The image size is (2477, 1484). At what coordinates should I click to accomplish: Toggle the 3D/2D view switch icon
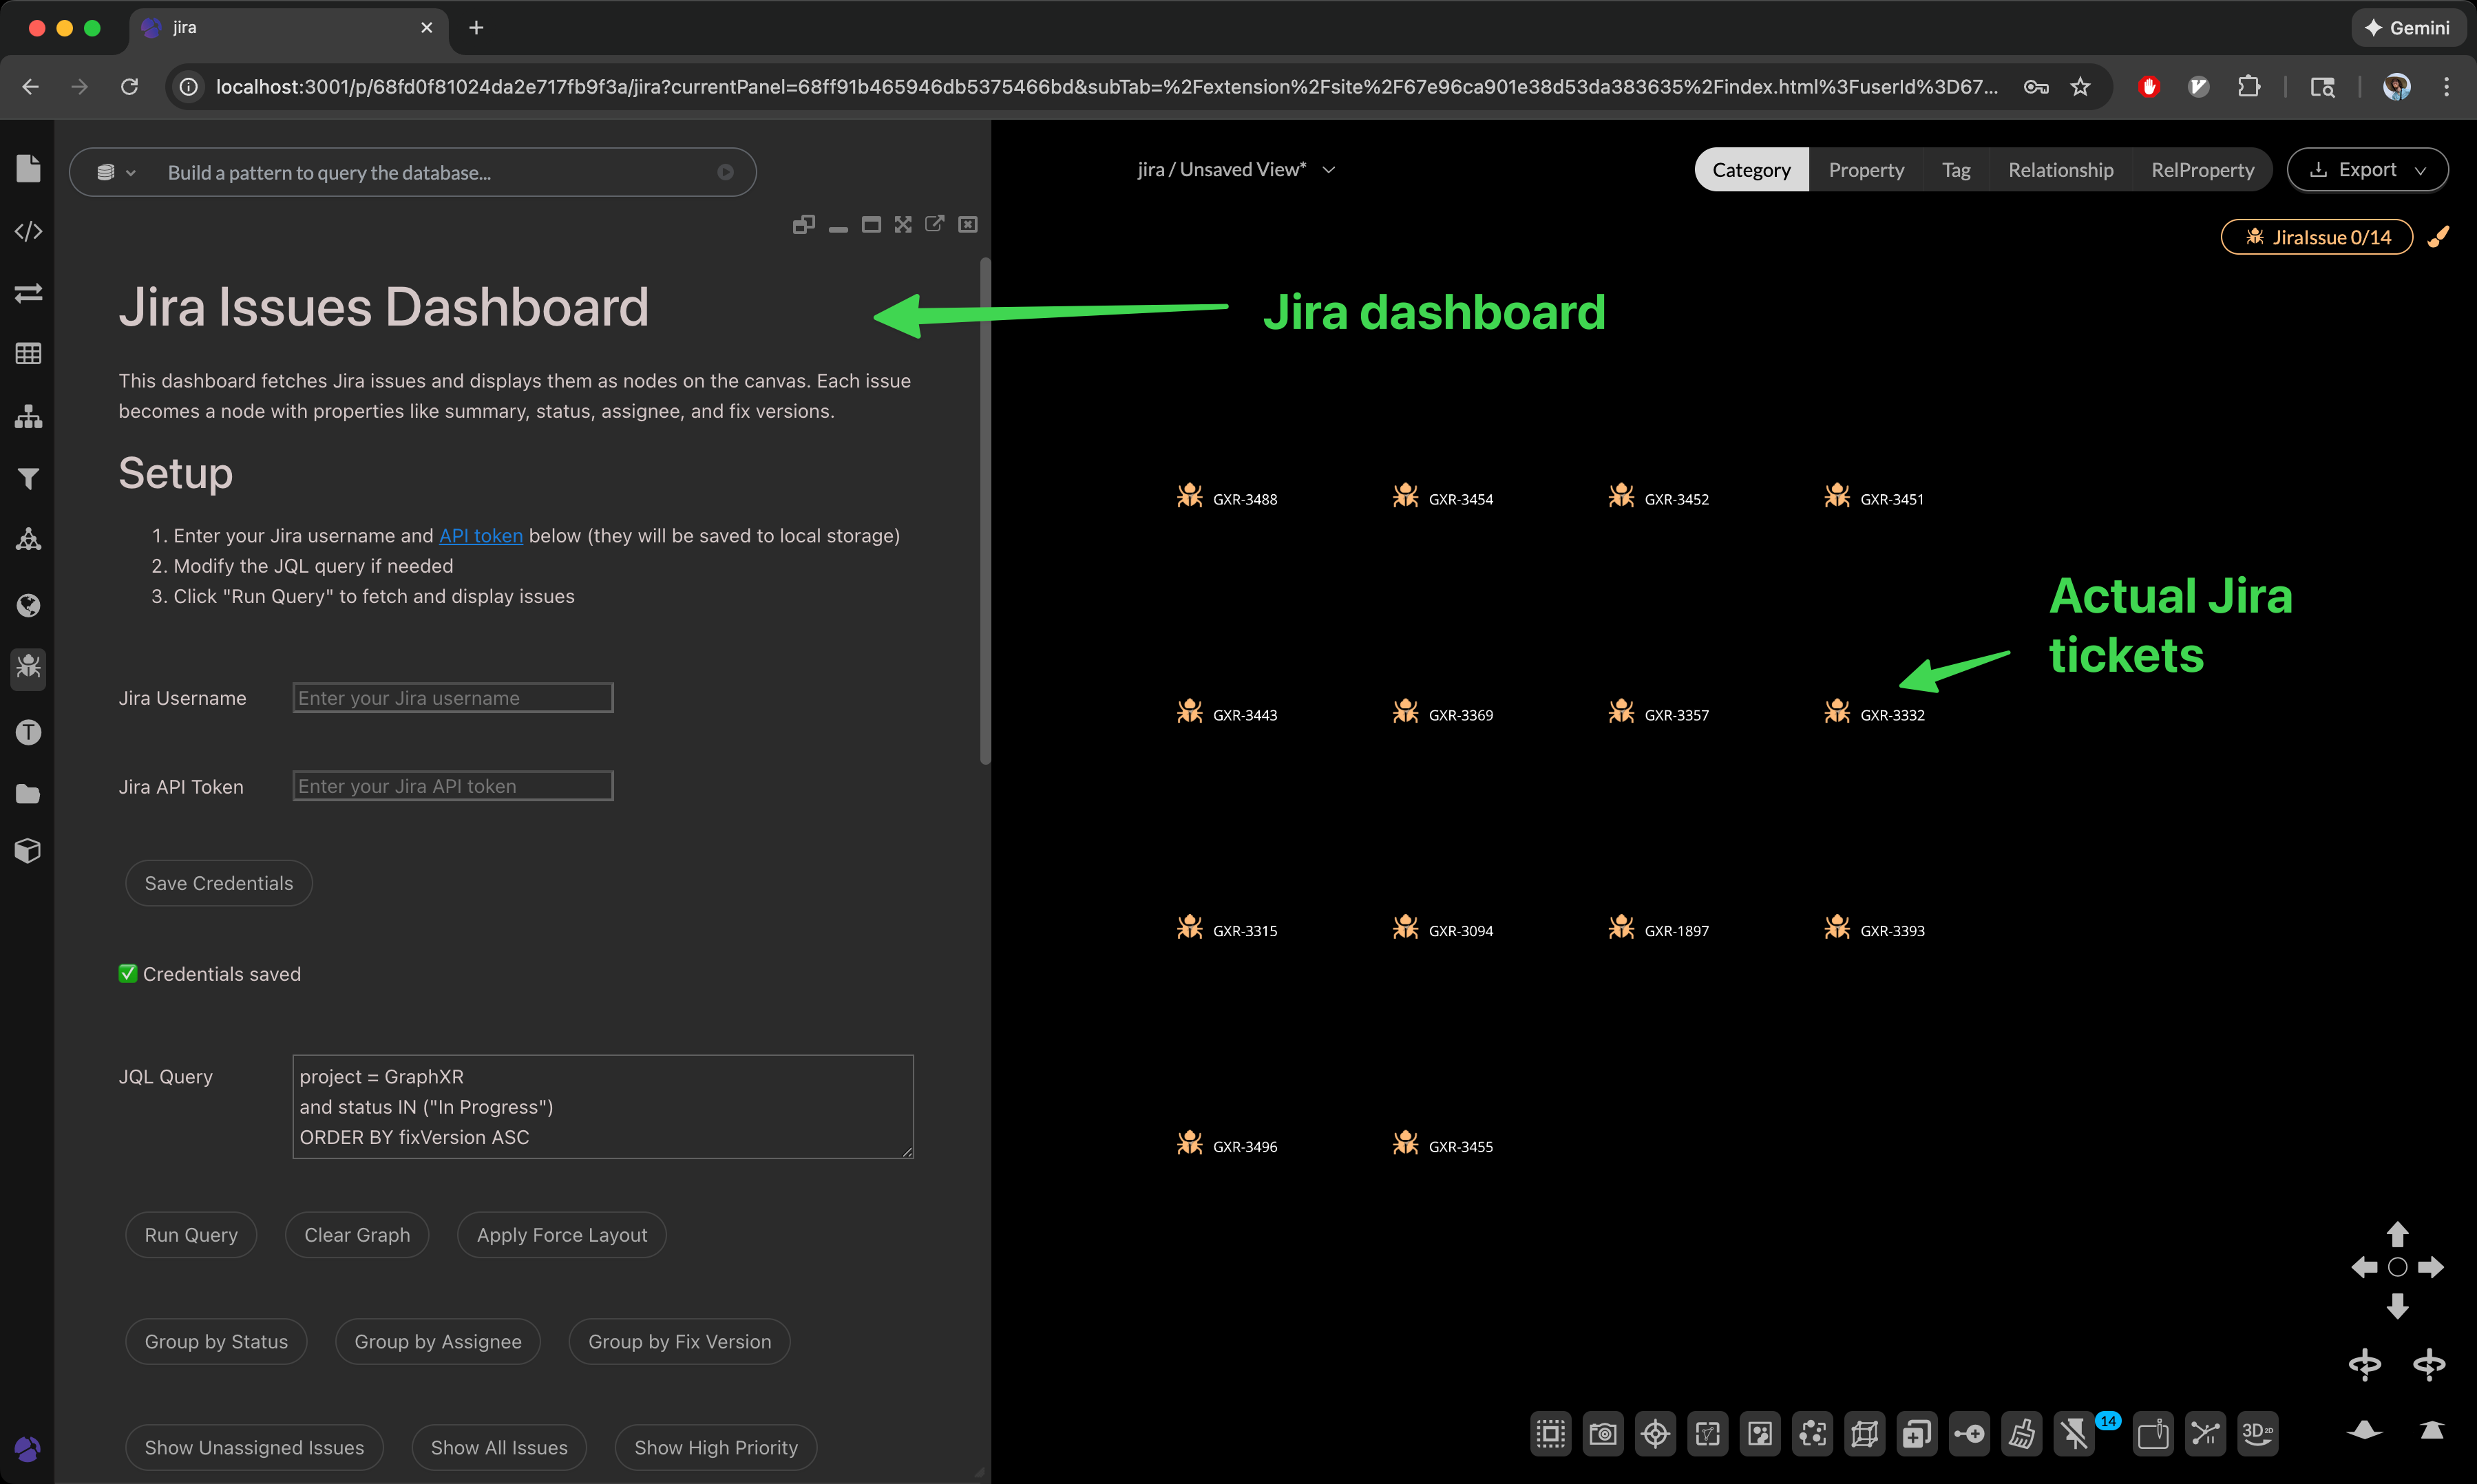point(2257,1434)
